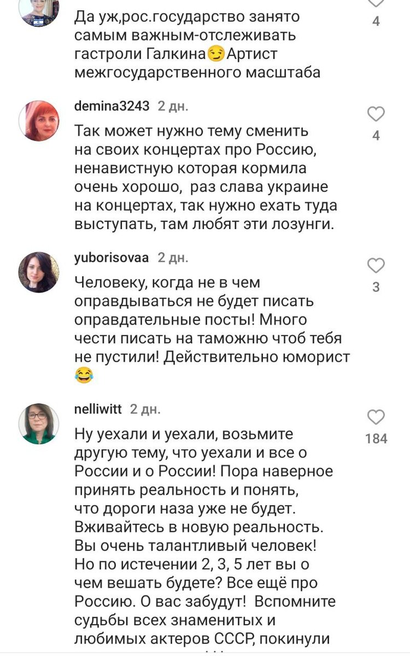This screenshot has height=656, width=410.
Task: Open nelliwitt's profile photo
Action: point(39,421)
